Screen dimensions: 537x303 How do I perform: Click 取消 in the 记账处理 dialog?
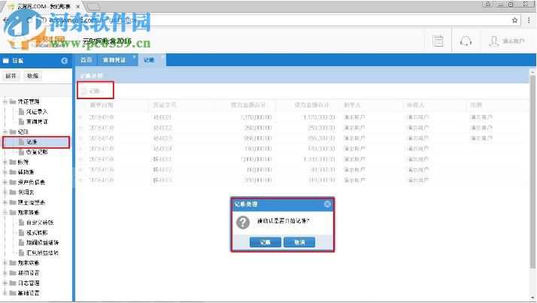pyautogui.click(x=299, y=242)
